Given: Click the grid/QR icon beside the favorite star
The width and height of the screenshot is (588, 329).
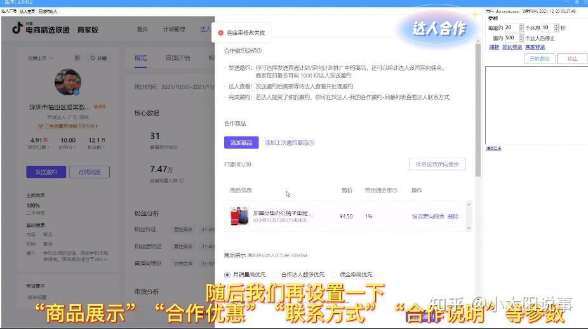Looking at the screenshot, I should pyautogui.click(x=77, y=58).
